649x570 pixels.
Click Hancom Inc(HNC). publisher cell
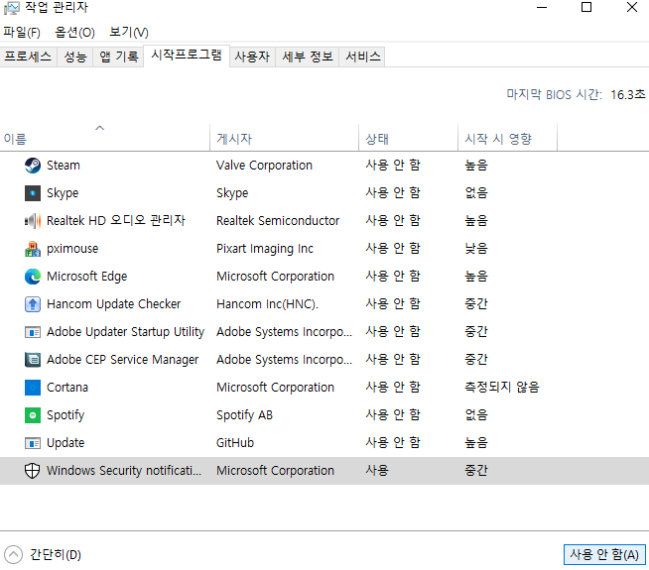pyautogui.click(x=267, y=304)
